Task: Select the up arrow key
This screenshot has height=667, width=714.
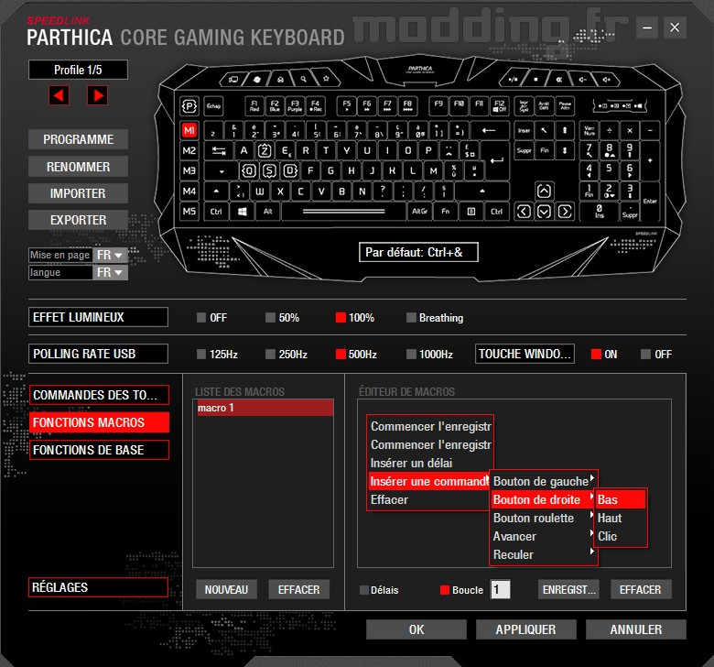Action: (544, 191)
